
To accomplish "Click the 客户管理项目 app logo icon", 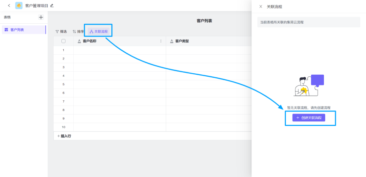I will [19, 6].
